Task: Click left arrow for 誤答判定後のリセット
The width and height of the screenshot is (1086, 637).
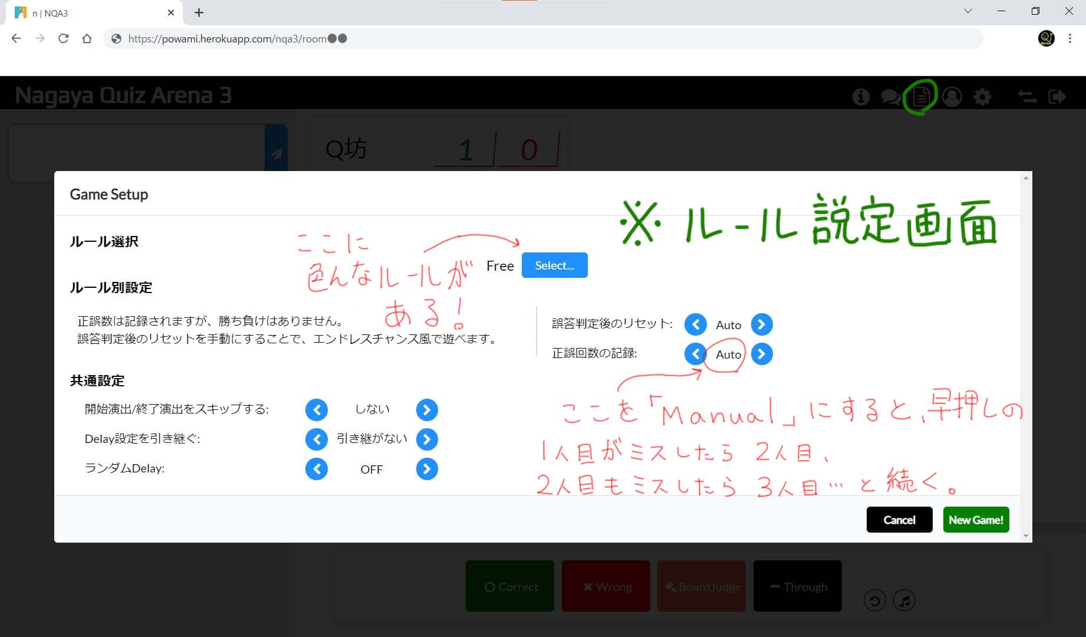Action: tap(695, 324)
